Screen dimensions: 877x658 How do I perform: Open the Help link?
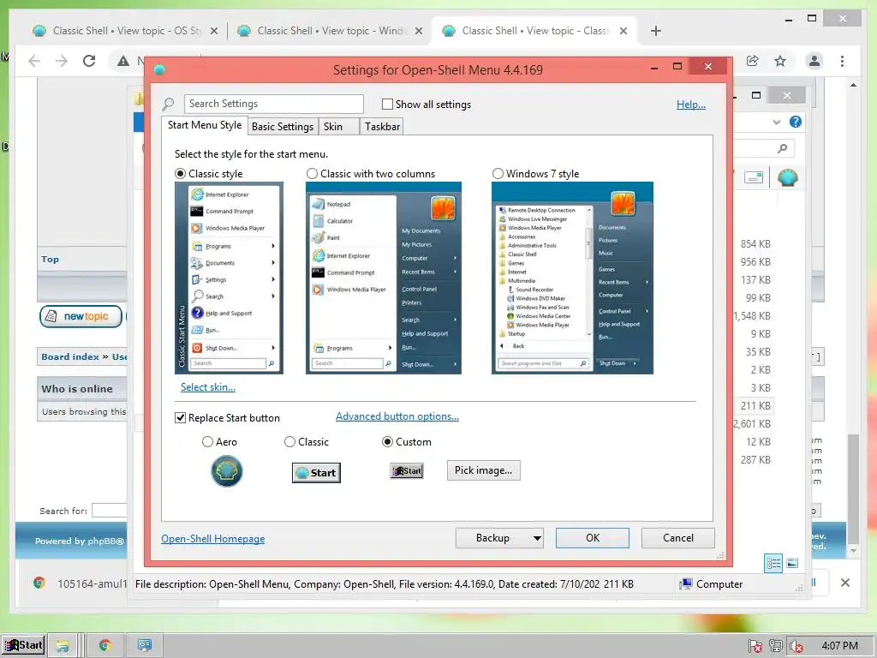tap(691, 104)
